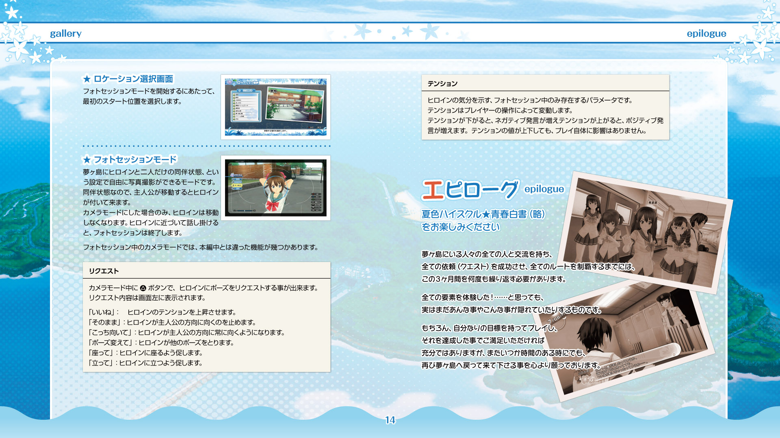Click the 'をお楽しみください' line
780x438 pixels.
[x=460, y=227]
